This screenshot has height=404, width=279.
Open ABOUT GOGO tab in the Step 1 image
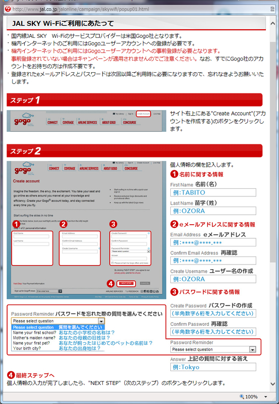pyautogui.click(x=109, y=122)
